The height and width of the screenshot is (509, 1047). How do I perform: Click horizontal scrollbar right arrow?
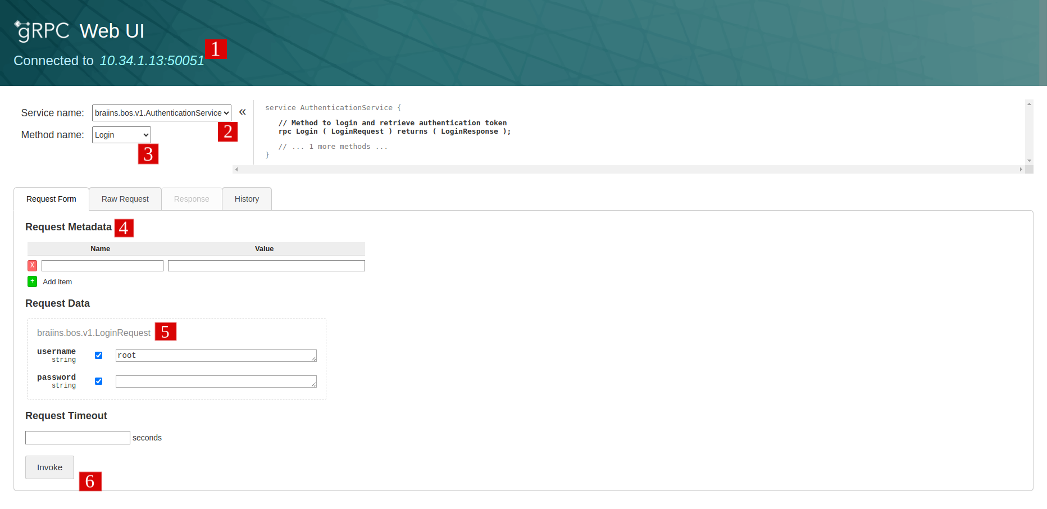[1021, 169]
